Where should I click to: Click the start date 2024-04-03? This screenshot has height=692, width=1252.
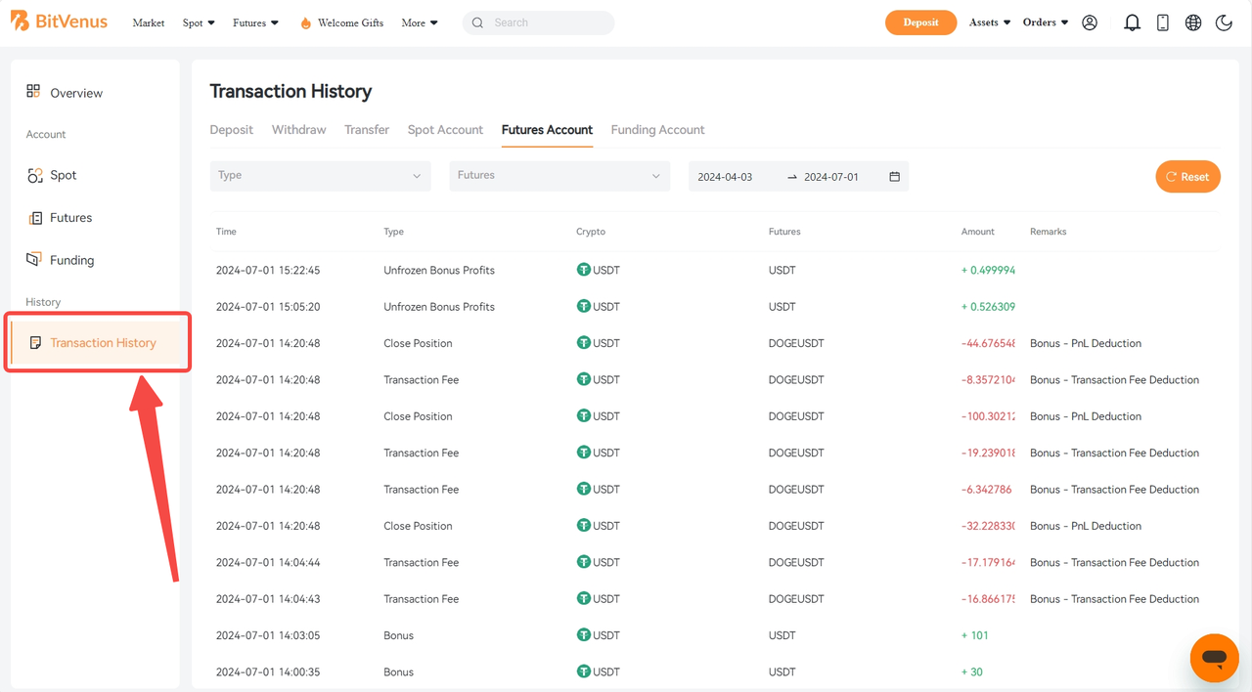[x=725, y=177]
